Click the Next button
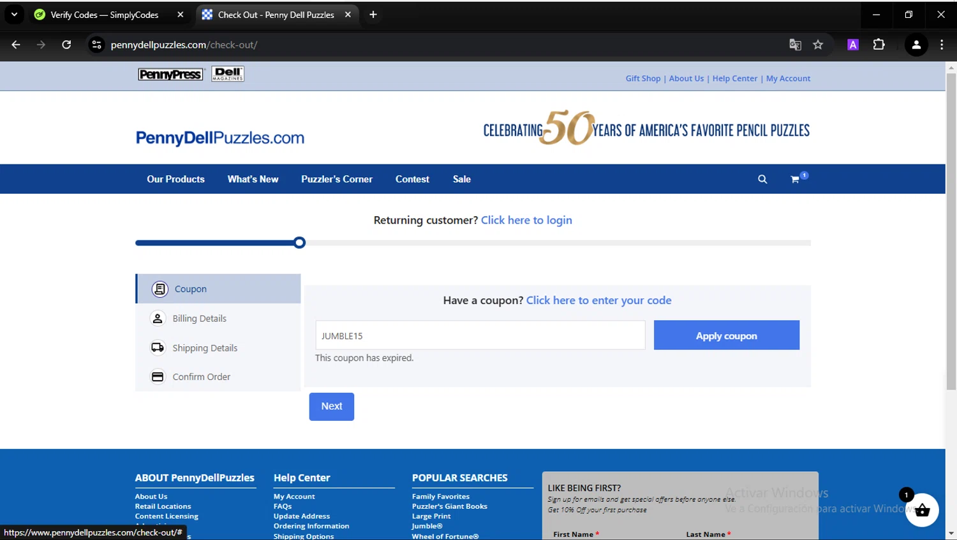The height and width of the screenshot is (540, 957). [332, 407]
